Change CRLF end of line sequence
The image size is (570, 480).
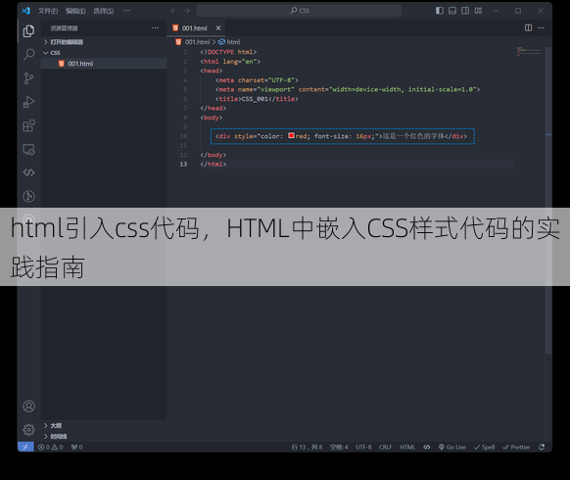point(385,447)
